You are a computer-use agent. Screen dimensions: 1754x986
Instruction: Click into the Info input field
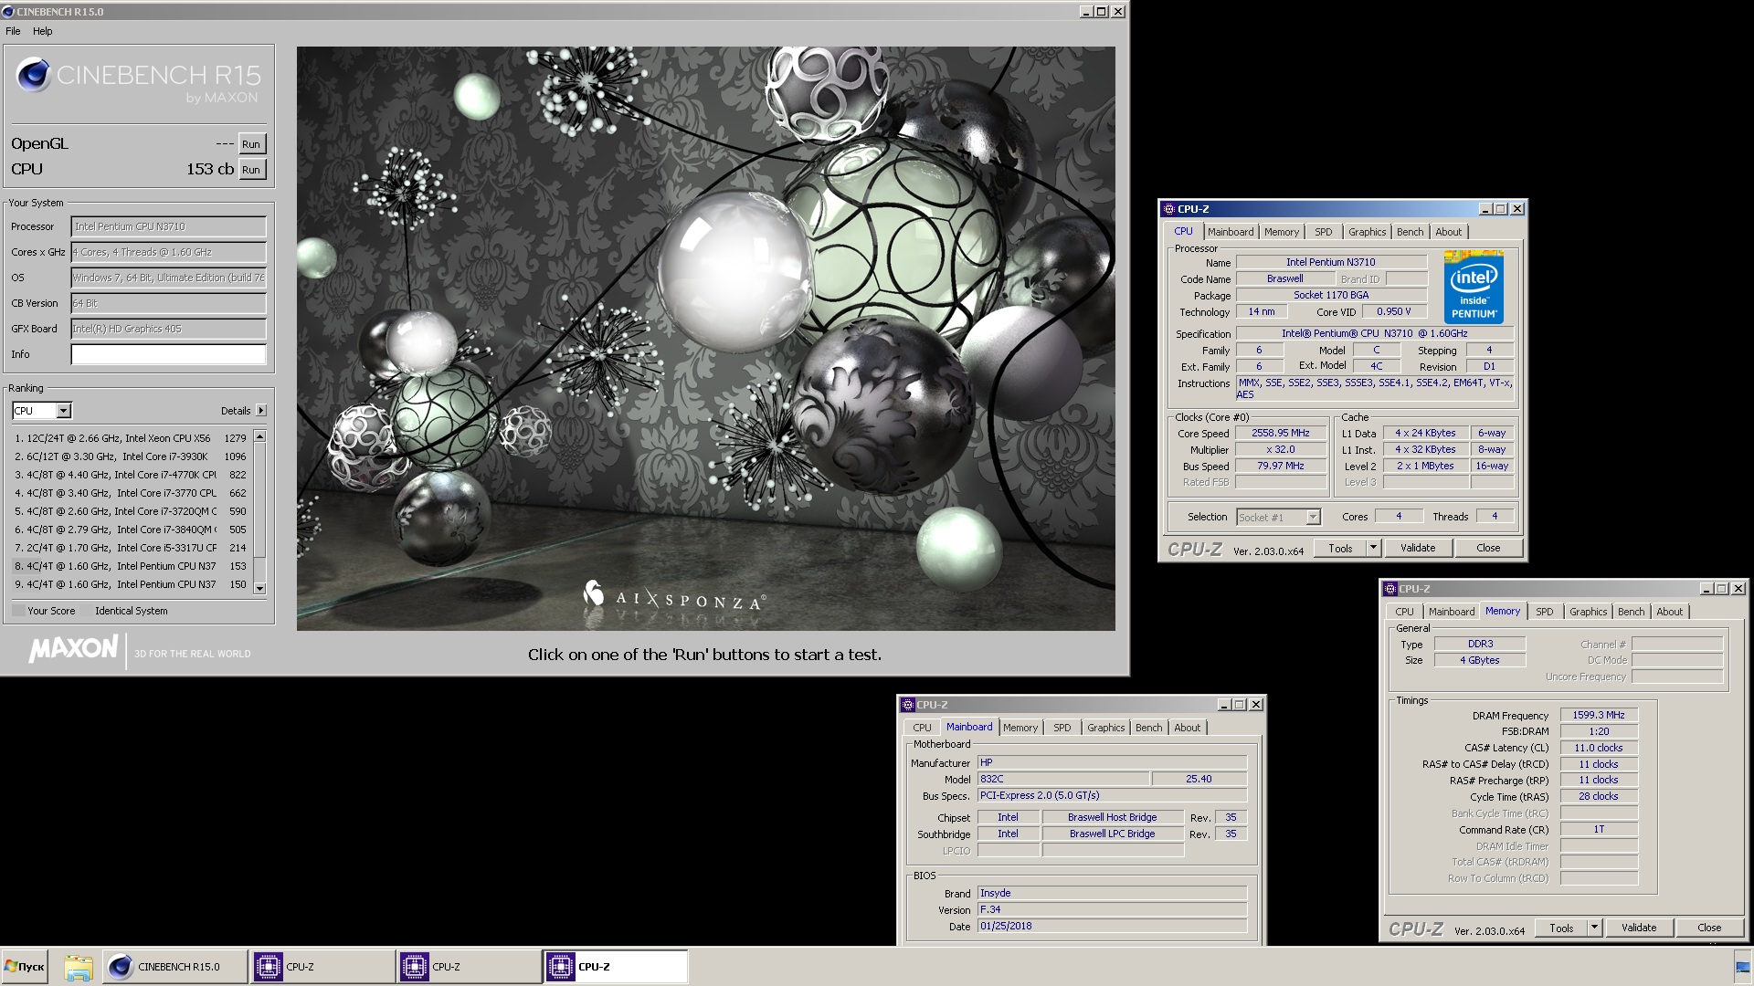coord(169,354)
